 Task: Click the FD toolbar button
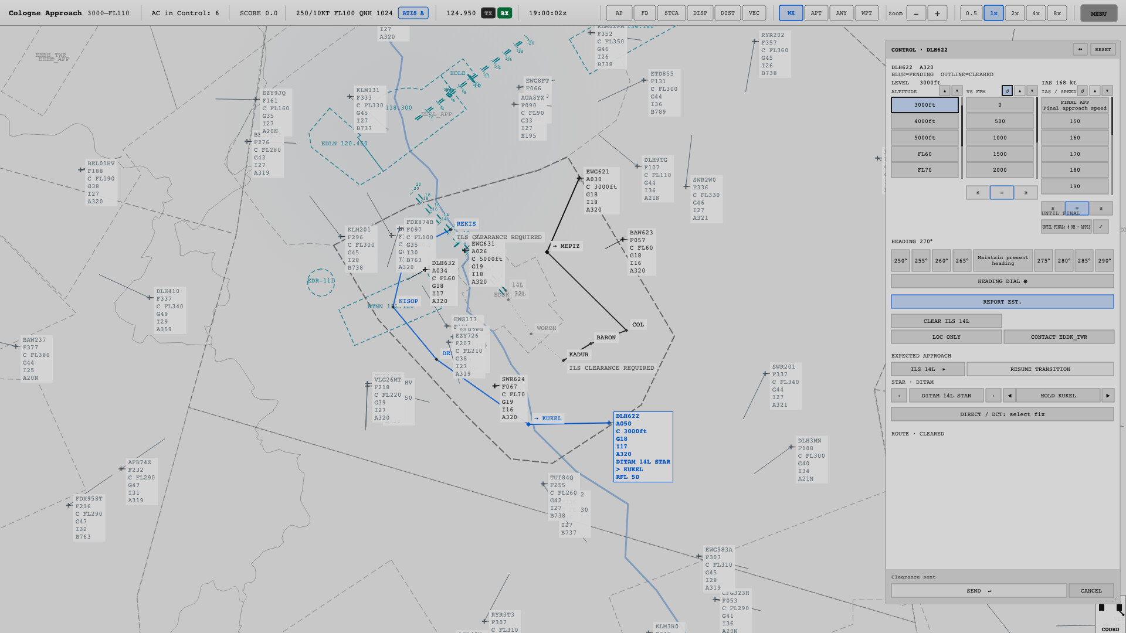[645, 13]
